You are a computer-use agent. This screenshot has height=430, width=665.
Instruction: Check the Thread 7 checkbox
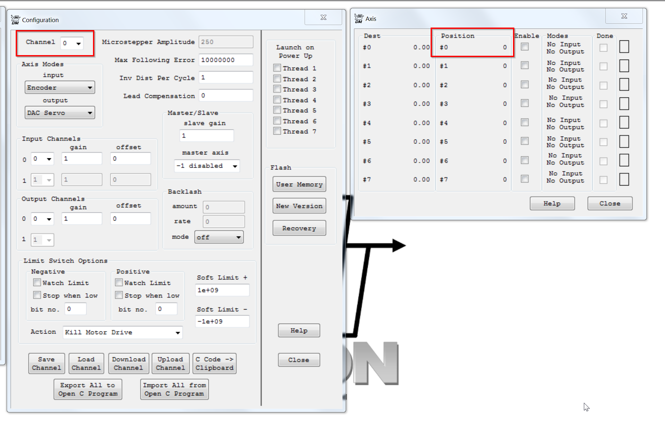tap(277, 131)
